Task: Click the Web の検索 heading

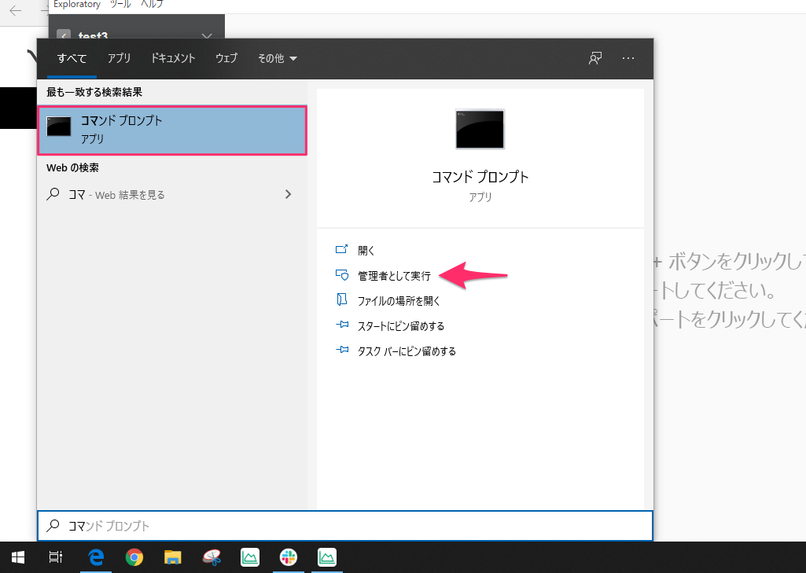Action: pyautogui.click(x=72, y=167)
